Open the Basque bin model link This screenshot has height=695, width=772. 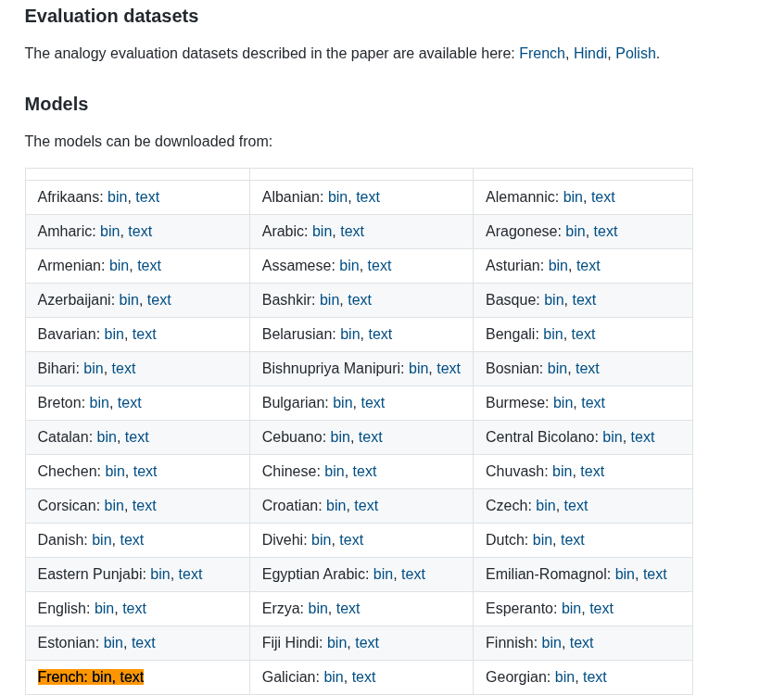pyautogui.click(x=553, y=300)
